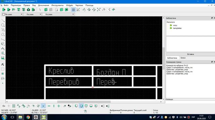Click lock relative zero icon
The width and height of the screenshot is (215, 120).
(70, 106)
